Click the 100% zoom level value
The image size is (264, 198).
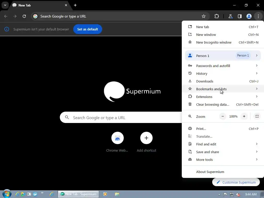coord(233,116)
